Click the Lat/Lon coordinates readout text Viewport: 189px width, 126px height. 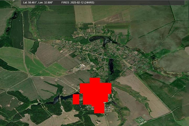(x=38, y=2)
